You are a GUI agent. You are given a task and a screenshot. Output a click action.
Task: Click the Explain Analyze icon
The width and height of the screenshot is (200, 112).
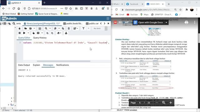[38, 33]
